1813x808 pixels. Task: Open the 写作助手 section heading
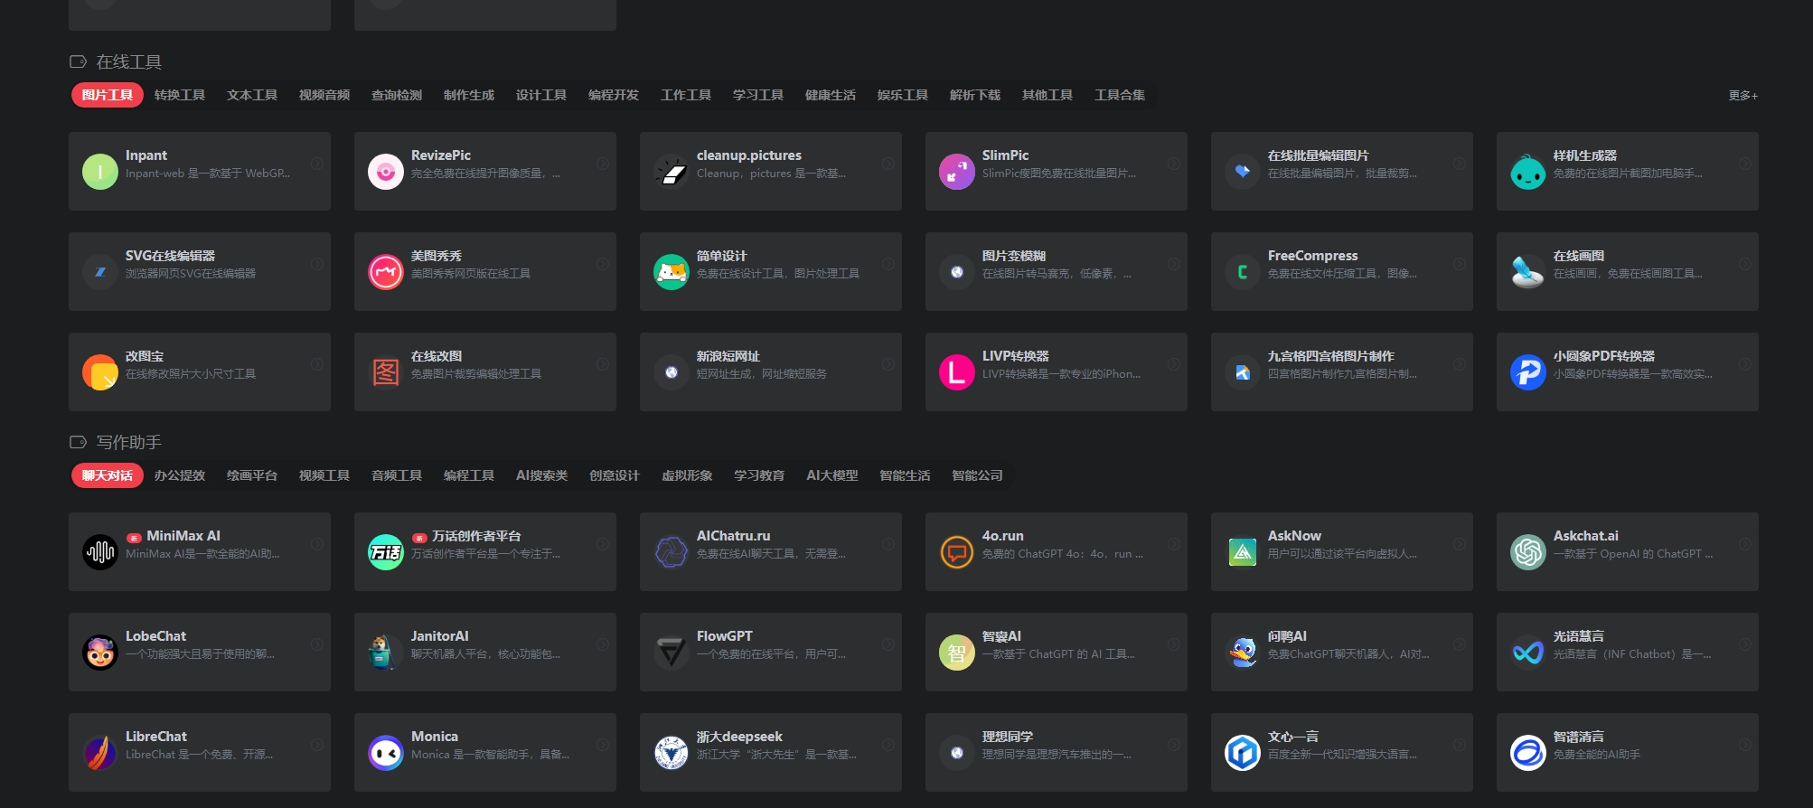click(x=128, y=442)
